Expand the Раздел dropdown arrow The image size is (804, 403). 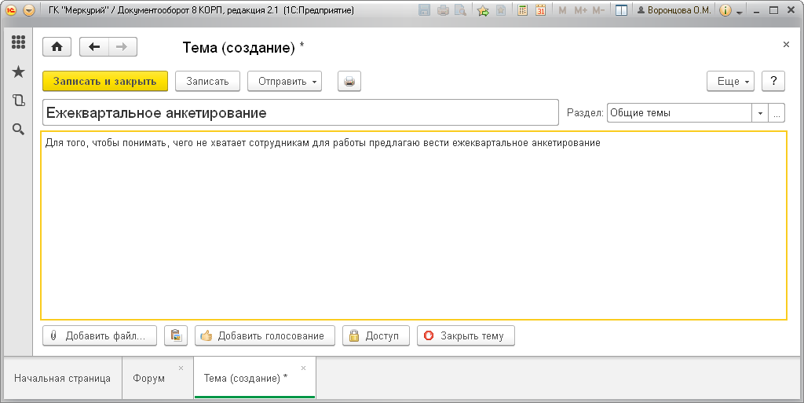pos(760,113)
